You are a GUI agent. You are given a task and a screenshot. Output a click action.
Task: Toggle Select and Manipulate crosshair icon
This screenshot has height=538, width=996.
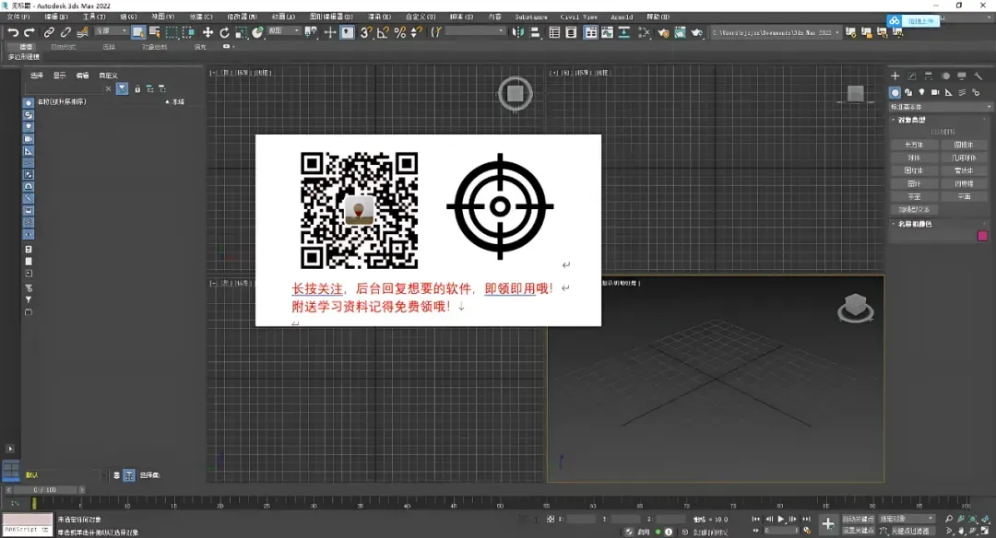pyautogui.click(x=329, y=32)
